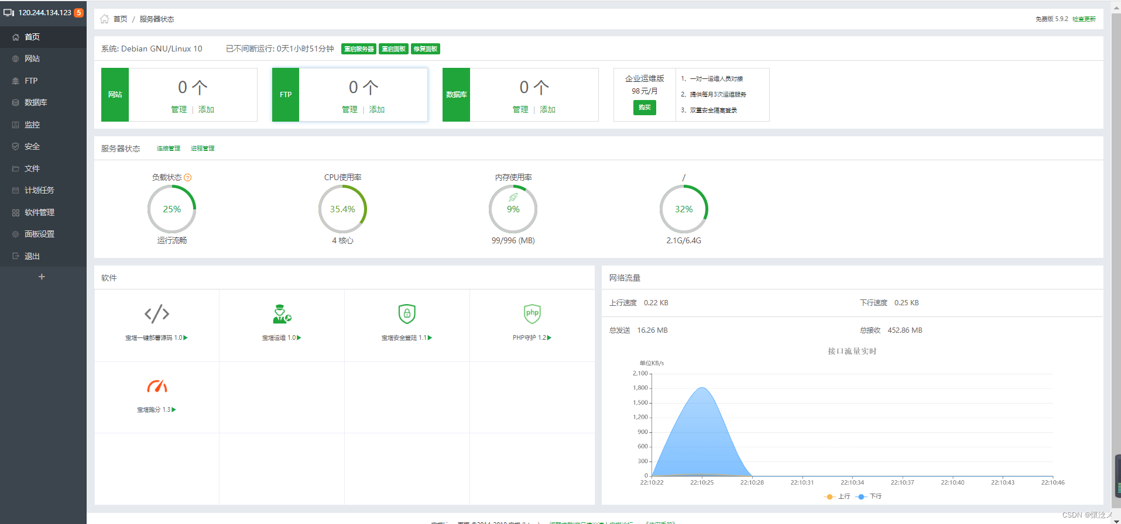Click the house icon in the breadcrumb

[x=104, y=19]
